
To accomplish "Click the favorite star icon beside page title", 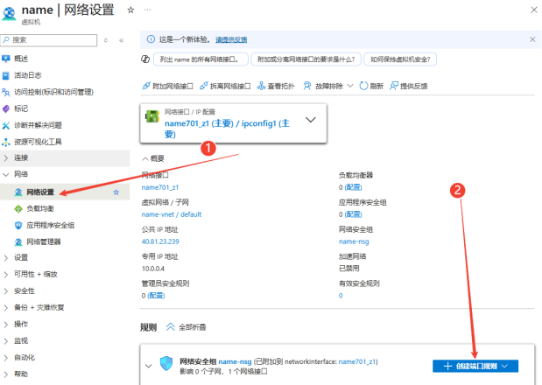I will [x=130, y=9].
